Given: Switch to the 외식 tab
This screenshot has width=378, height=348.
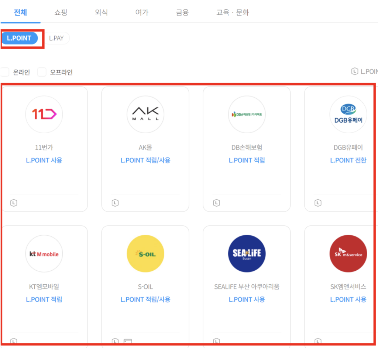Looking at the screenshot, I should coord(101,13).
